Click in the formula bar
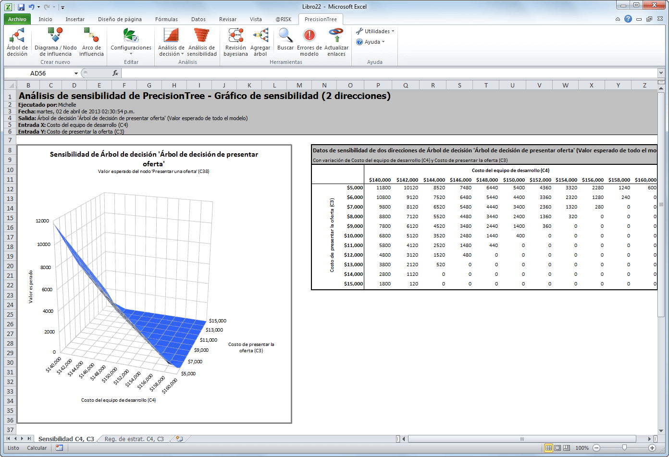 tap(389, 73)
